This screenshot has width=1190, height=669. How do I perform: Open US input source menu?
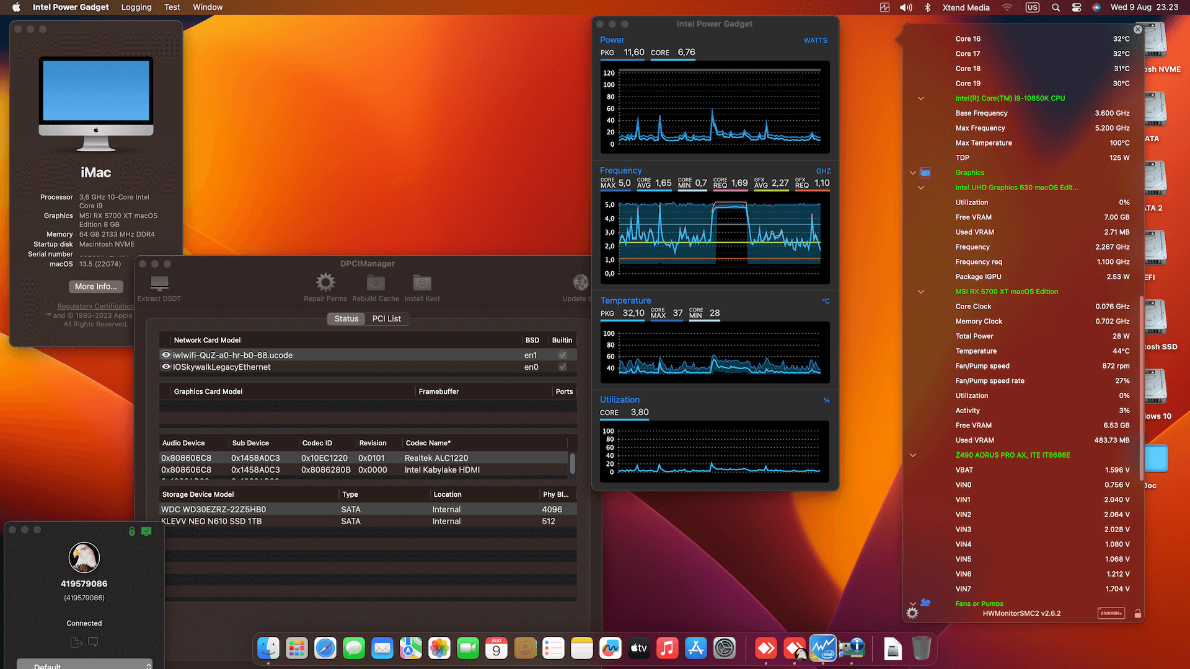[1033, 7]
